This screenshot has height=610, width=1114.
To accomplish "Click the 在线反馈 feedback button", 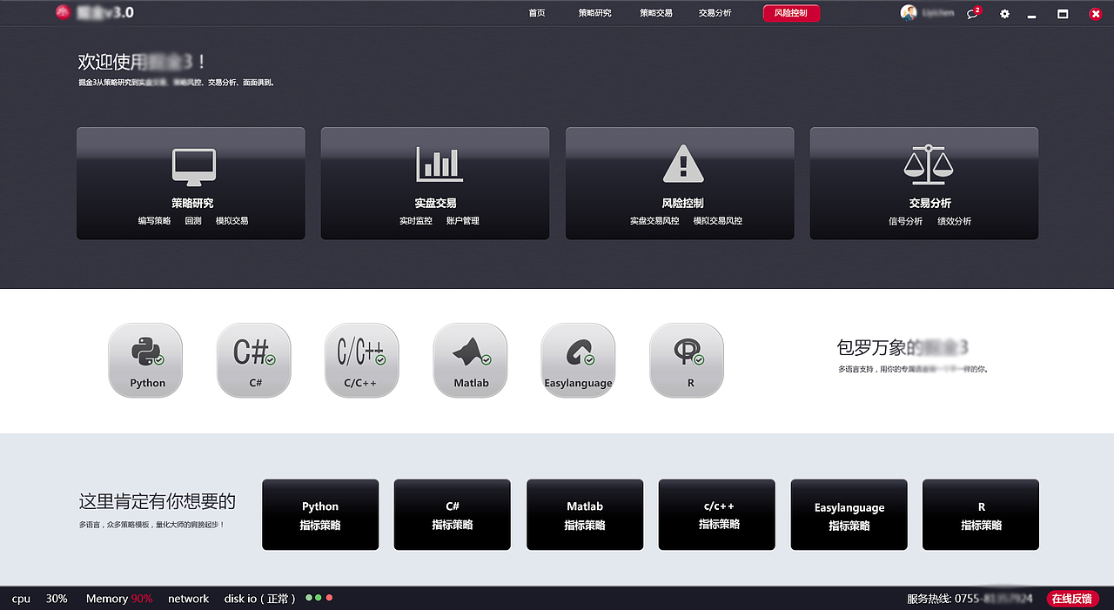I will click(1073, 599).
